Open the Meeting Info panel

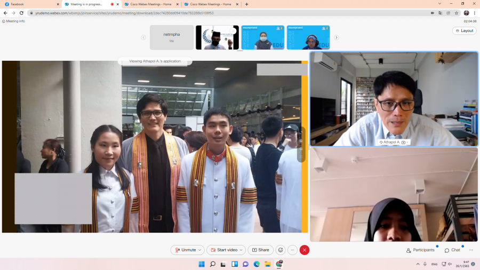click(13, 21)
